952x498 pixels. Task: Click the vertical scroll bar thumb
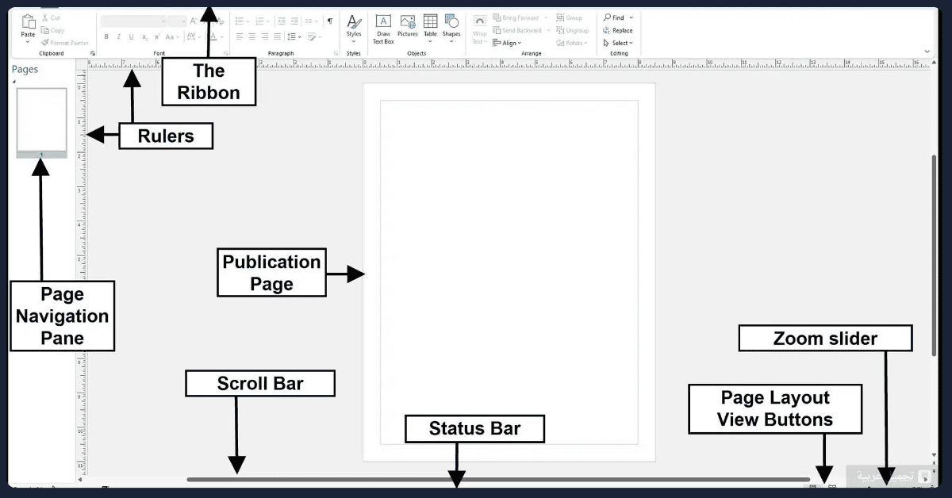[934, 255]
